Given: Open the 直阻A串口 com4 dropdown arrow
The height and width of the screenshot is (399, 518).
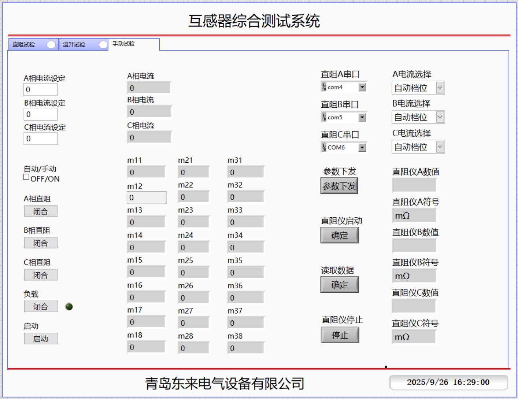Looking at the screenshot, I should pyautogui.click(x=362, y=87).
